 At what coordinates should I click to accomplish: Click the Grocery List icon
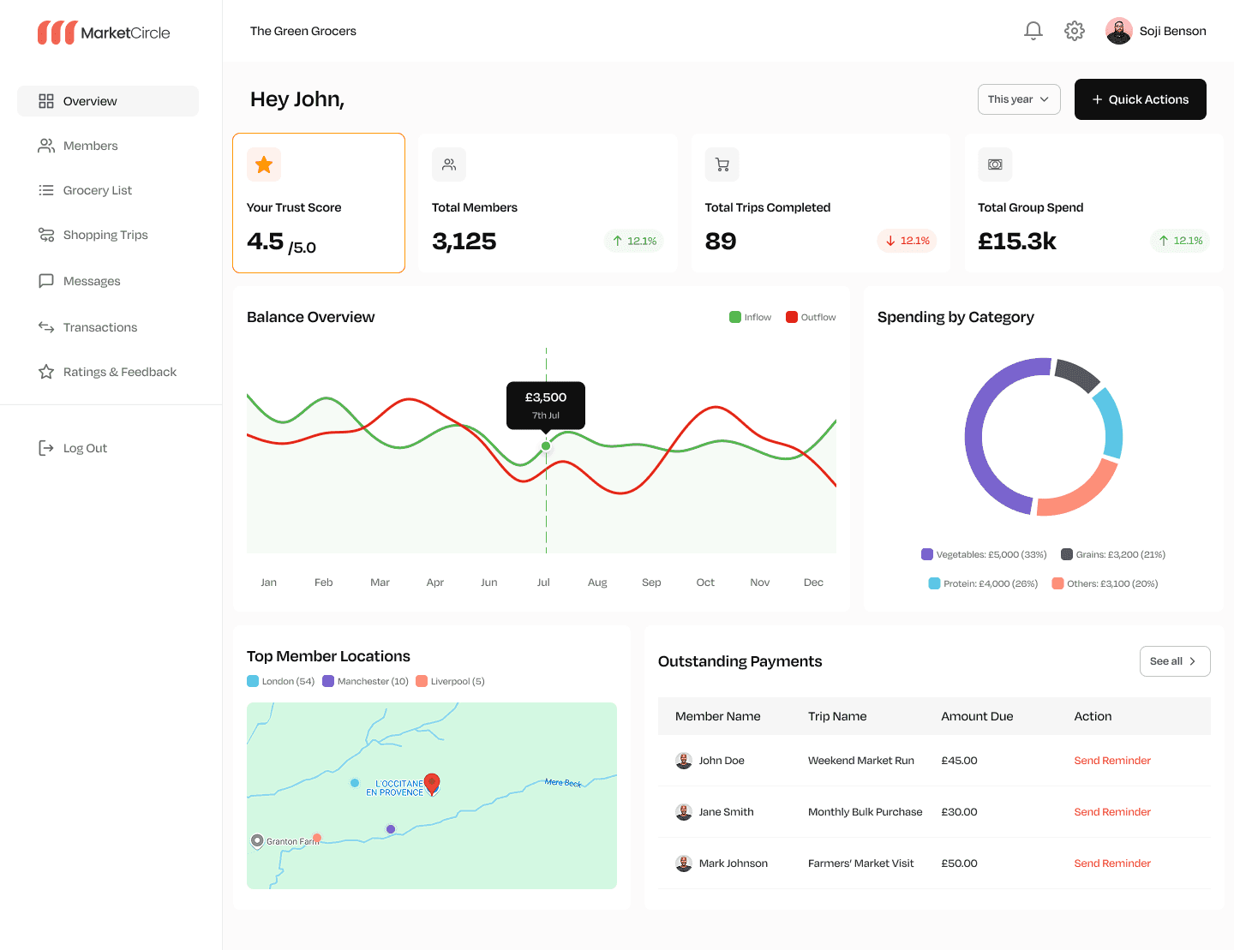coord(46,190)
